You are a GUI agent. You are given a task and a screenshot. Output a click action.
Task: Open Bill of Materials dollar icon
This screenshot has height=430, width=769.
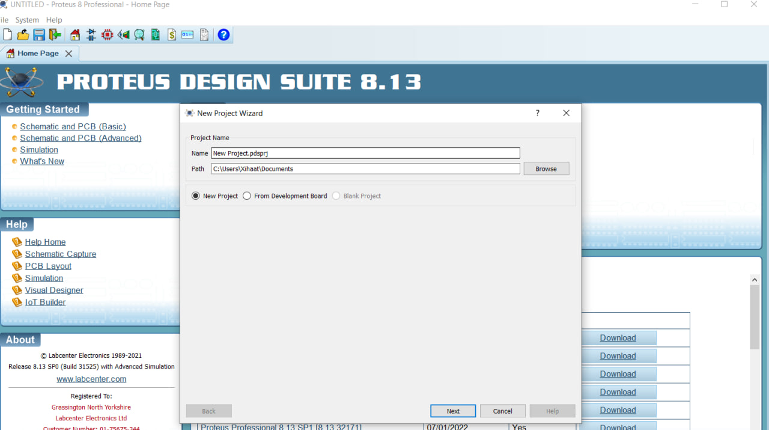pyautogui.click(x=172, y=35)
